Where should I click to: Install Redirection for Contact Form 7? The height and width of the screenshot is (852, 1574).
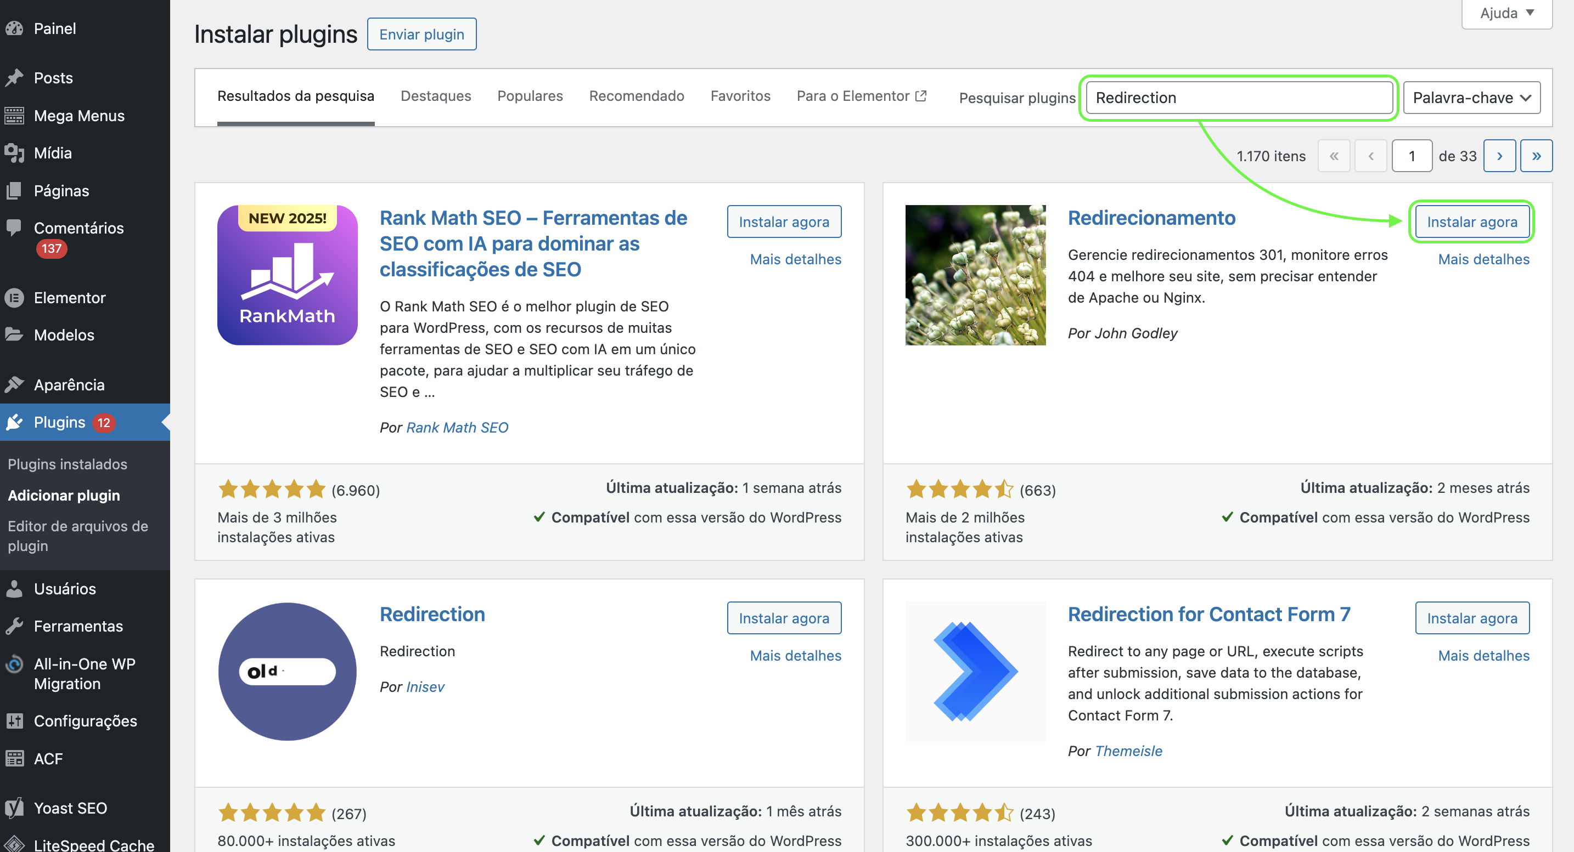click(1472, 618)
